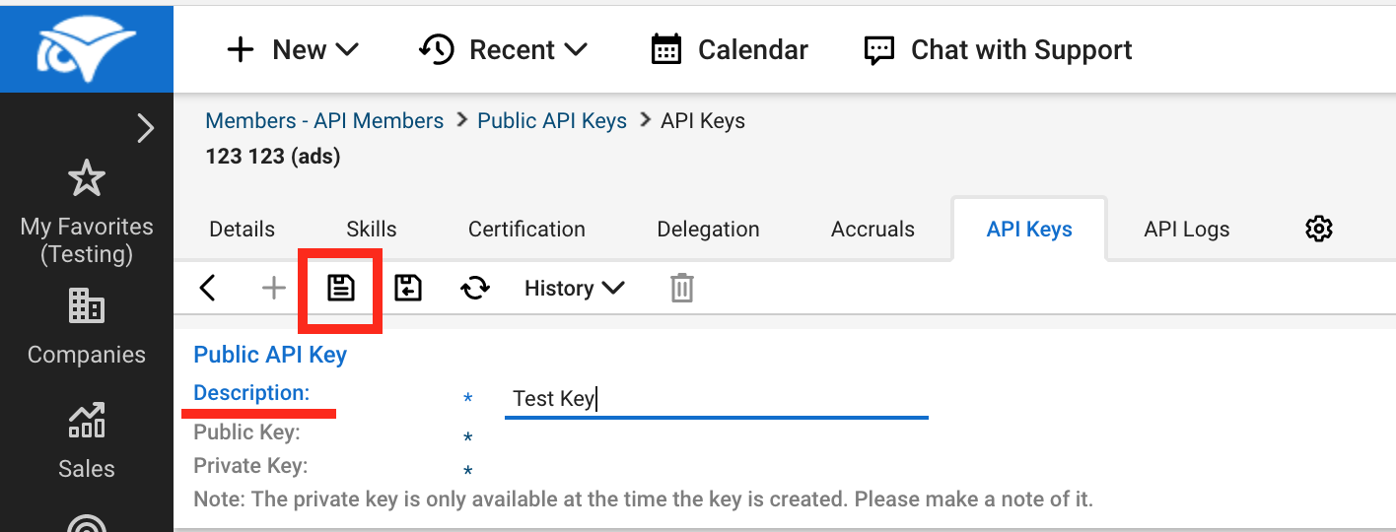Click the Description input field
1396x532 pixels.
(717, 399)
